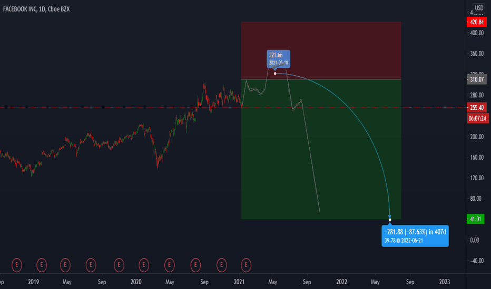Open the July 2020 earnings marker
Screen dimensions: 491x289
pos(195,265)
